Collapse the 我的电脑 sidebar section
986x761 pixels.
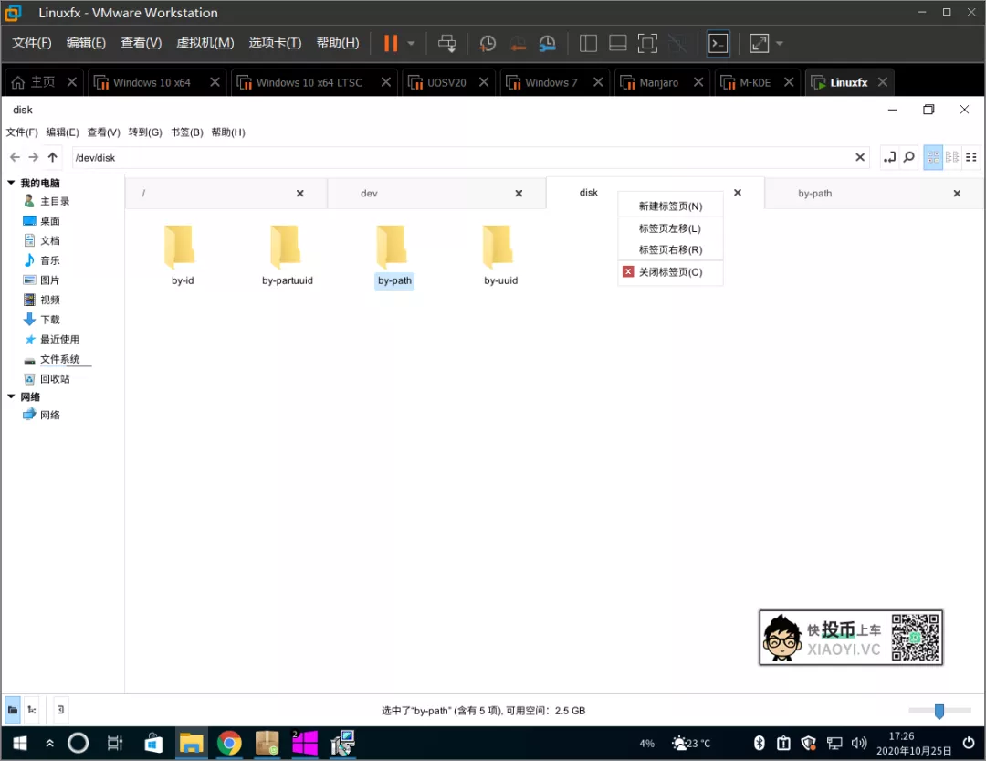coord(10,182)
